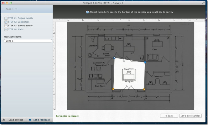Viewport: 208px width, 125px height.
Task: Click the banner text 'Almost there. Let's specify…'
Action: tap(131, 12)
